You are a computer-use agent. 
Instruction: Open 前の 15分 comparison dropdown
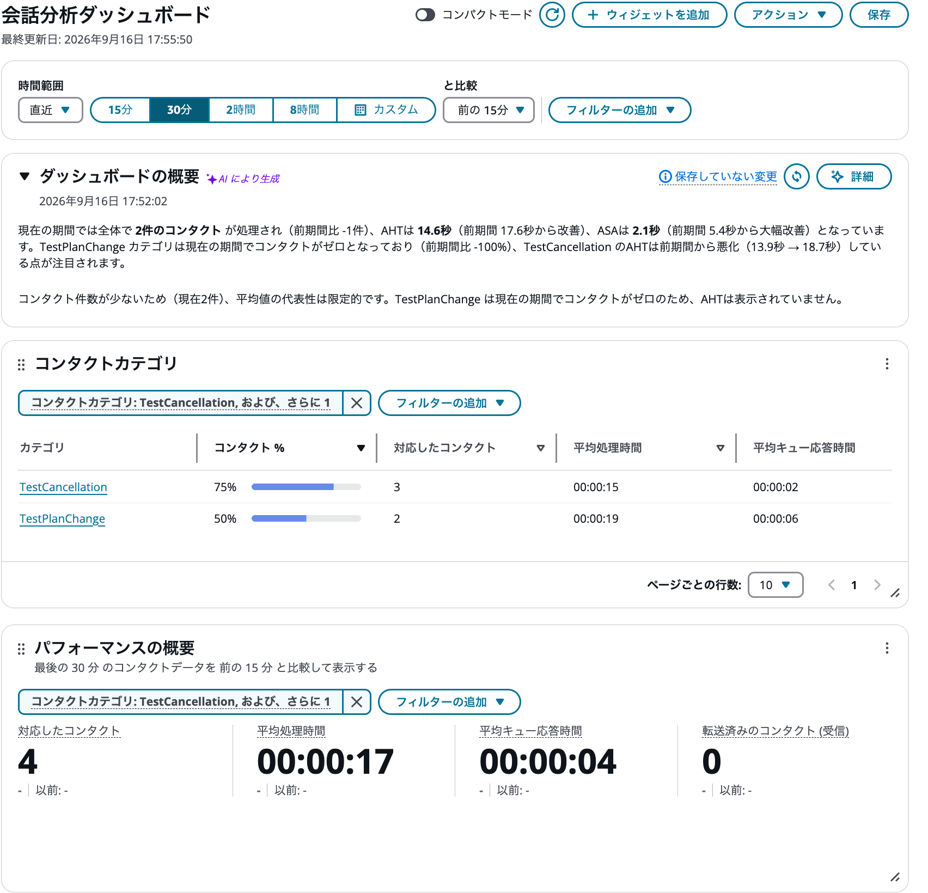[489, 110]
